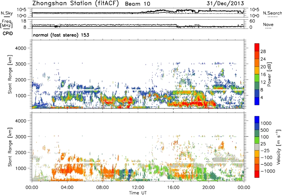The height and width of the screenshot is (195, 282).
Task: Click the 'Freq. [MHz]' legend label
Action: click(x=6, y=24)
